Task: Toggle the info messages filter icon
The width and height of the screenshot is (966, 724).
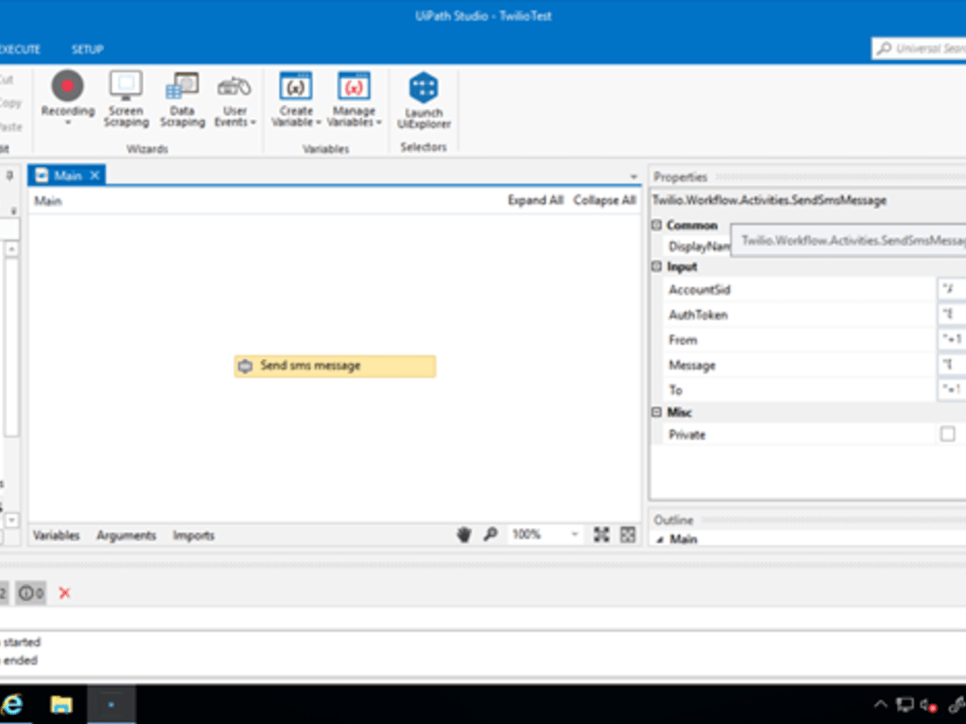Action: [x=31, y=593]
